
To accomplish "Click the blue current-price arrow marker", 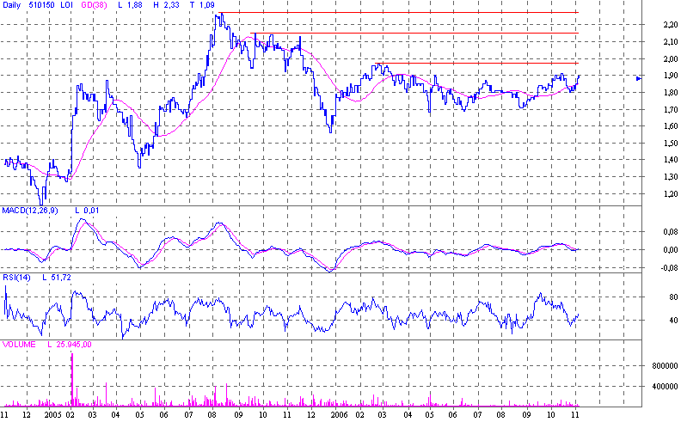I will pyautogui.click(x=639, y=78).
